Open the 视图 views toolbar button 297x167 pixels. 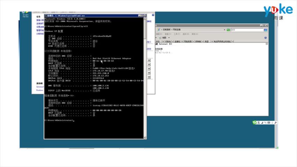coord(163,38)
